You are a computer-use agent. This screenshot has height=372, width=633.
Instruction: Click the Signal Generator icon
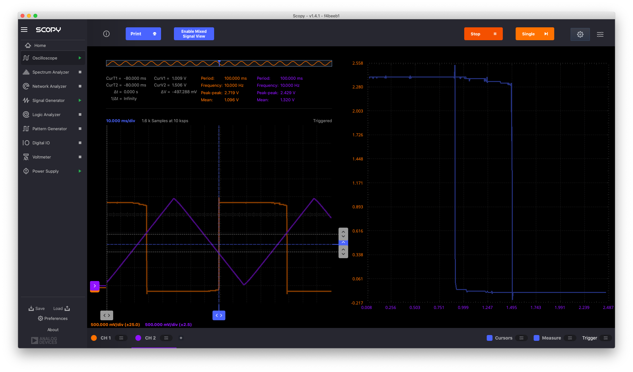26,100
